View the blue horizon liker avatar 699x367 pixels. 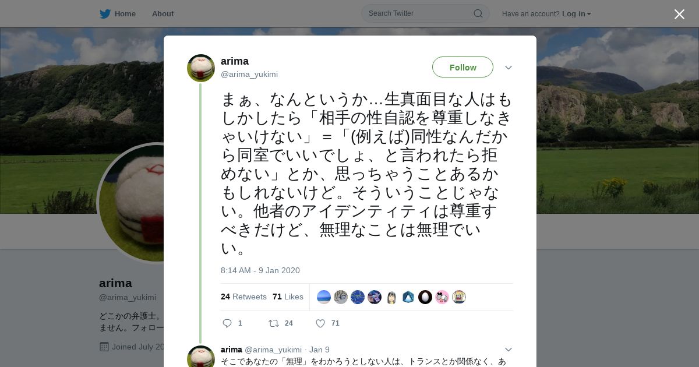(x=324, y=297)
